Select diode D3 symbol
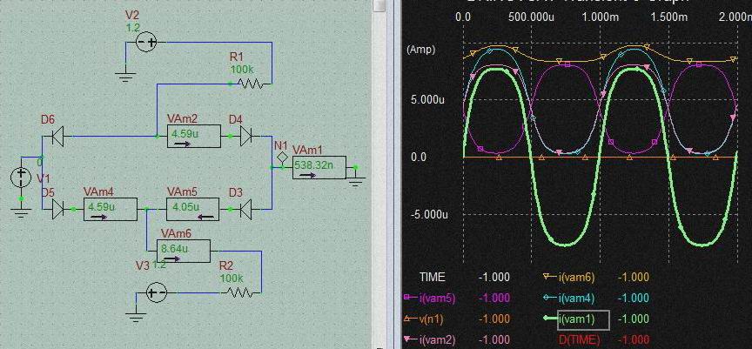This screenshot has height=349, width=752. tap(245, 209)
